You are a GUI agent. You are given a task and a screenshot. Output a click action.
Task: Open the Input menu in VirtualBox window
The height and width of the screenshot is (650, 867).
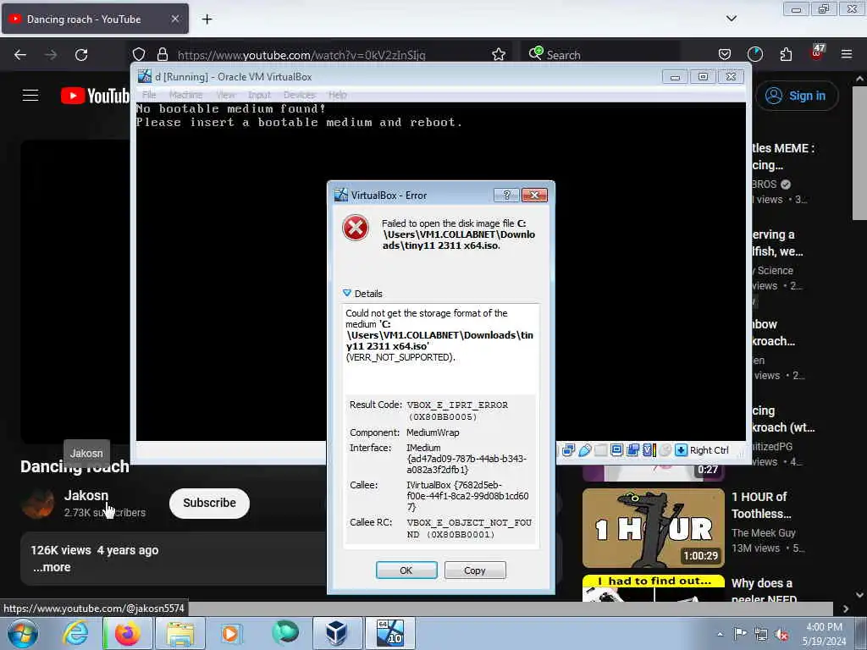pos(259,95)
